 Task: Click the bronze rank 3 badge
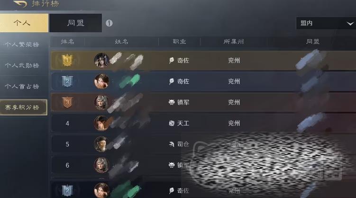pos(67,102)
